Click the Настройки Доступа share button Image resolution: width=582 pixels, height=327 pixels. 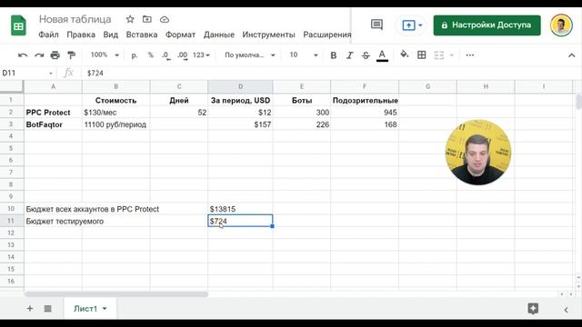[487, 25]
